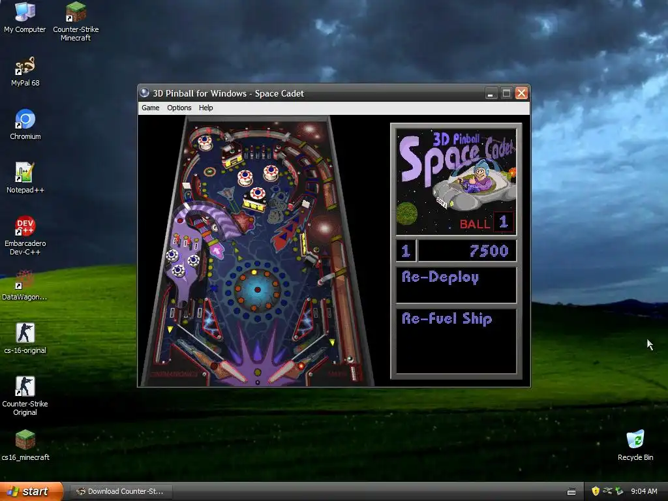Screen dimensions: 668x501
Task: Select the Notepad++ desktop icon
Action: [25, 178]
